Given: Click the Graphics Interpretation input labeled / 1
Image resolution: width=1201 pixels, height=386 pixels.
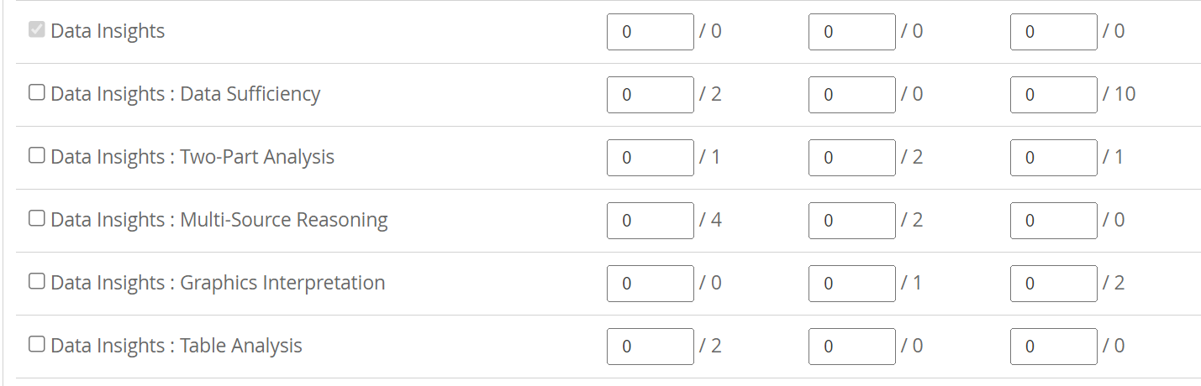Looking at the screenshot, I should click(x=851, y=284).
